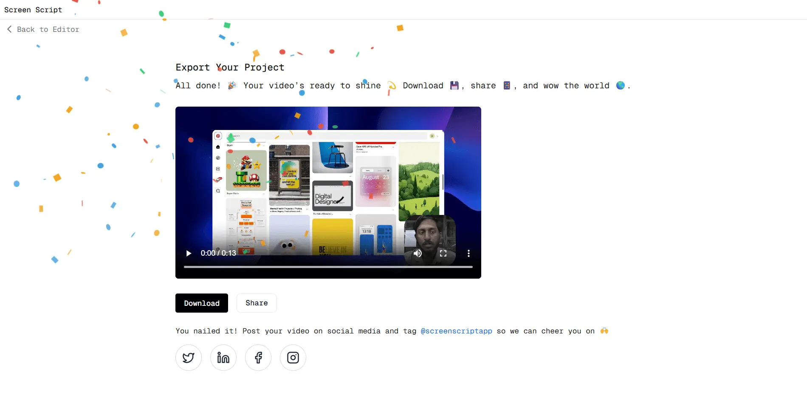807x412 pixels.
Task: Open the video player's more options menu
Action: (468, 253)
